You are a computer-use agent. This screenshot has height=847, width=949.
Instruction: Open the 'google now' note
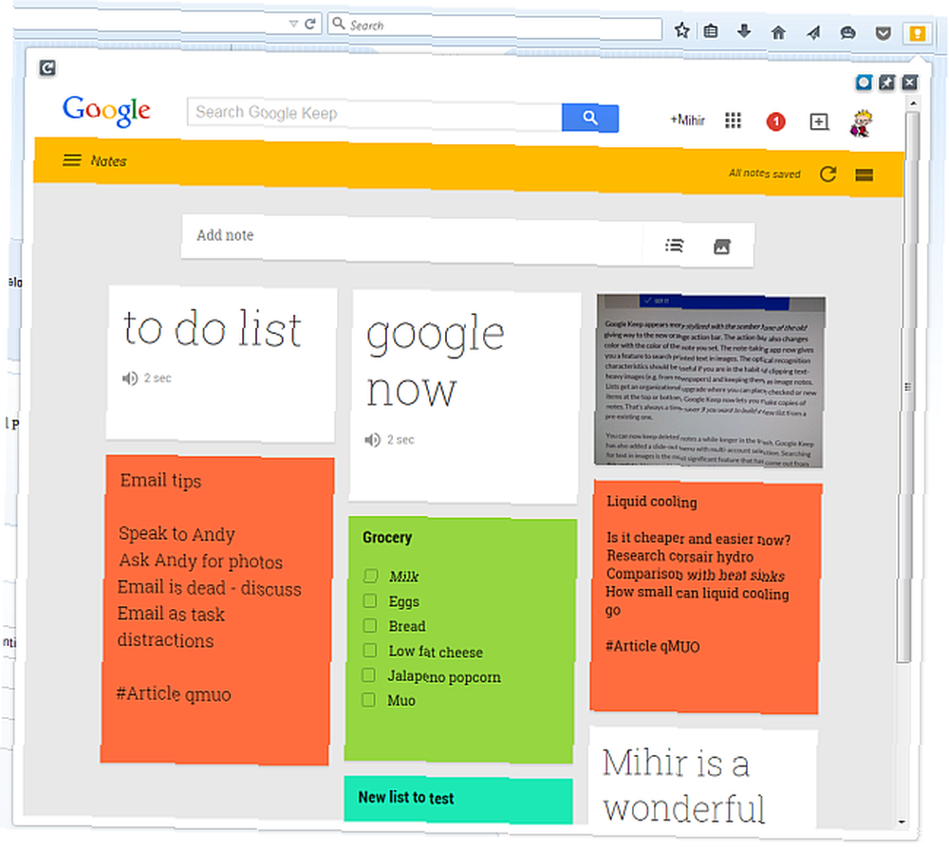[x=465, y=396]
